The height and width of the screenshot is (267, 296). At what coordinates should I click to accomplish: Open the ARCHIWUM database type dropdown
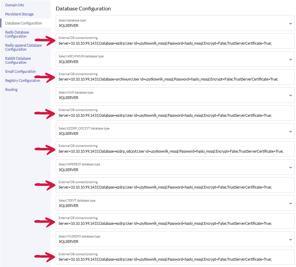pos(175,59)
